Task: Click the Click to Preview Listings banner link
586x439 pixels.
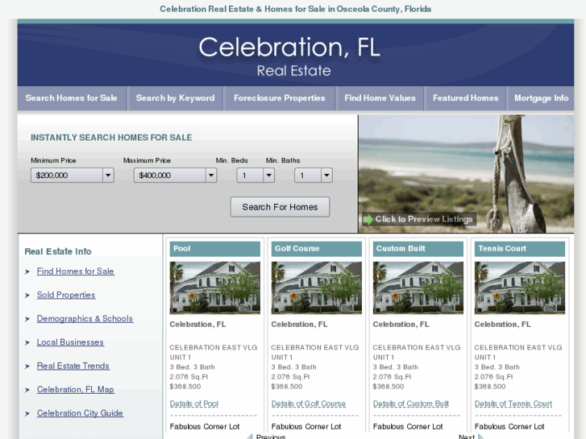Action: 419,219
